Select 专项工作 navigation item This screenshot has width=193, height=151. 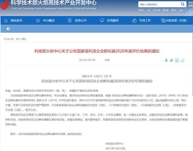pyautogui.click(x=142, y=20)
